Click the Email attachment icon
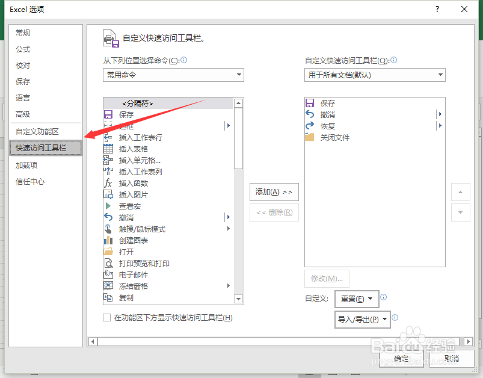The width and height of the screenshot is (483, 378). [108, 274]
